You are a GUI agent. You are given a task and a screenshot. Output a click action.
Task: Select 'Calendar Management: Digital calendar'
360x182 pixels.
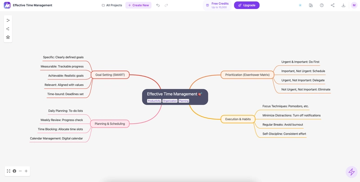pyautogui.click(x=57, y=138)
